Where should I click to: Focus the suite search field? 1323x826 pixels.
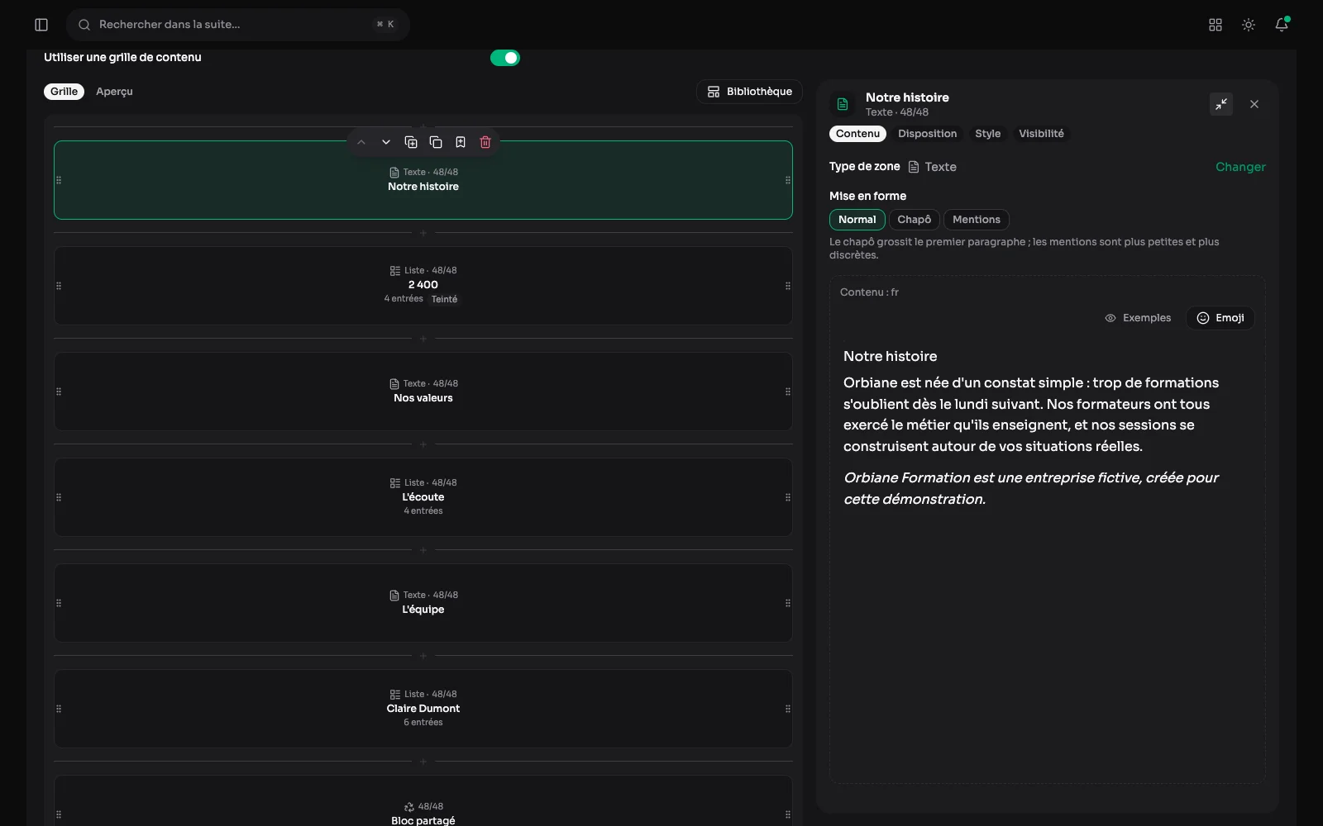[x=238, y=25]
